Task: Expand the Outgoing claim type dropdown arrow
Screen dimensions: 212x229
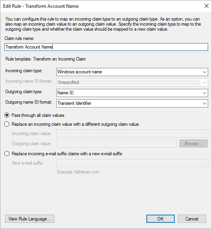Action: pyautogui.click(x=205, y=93)
